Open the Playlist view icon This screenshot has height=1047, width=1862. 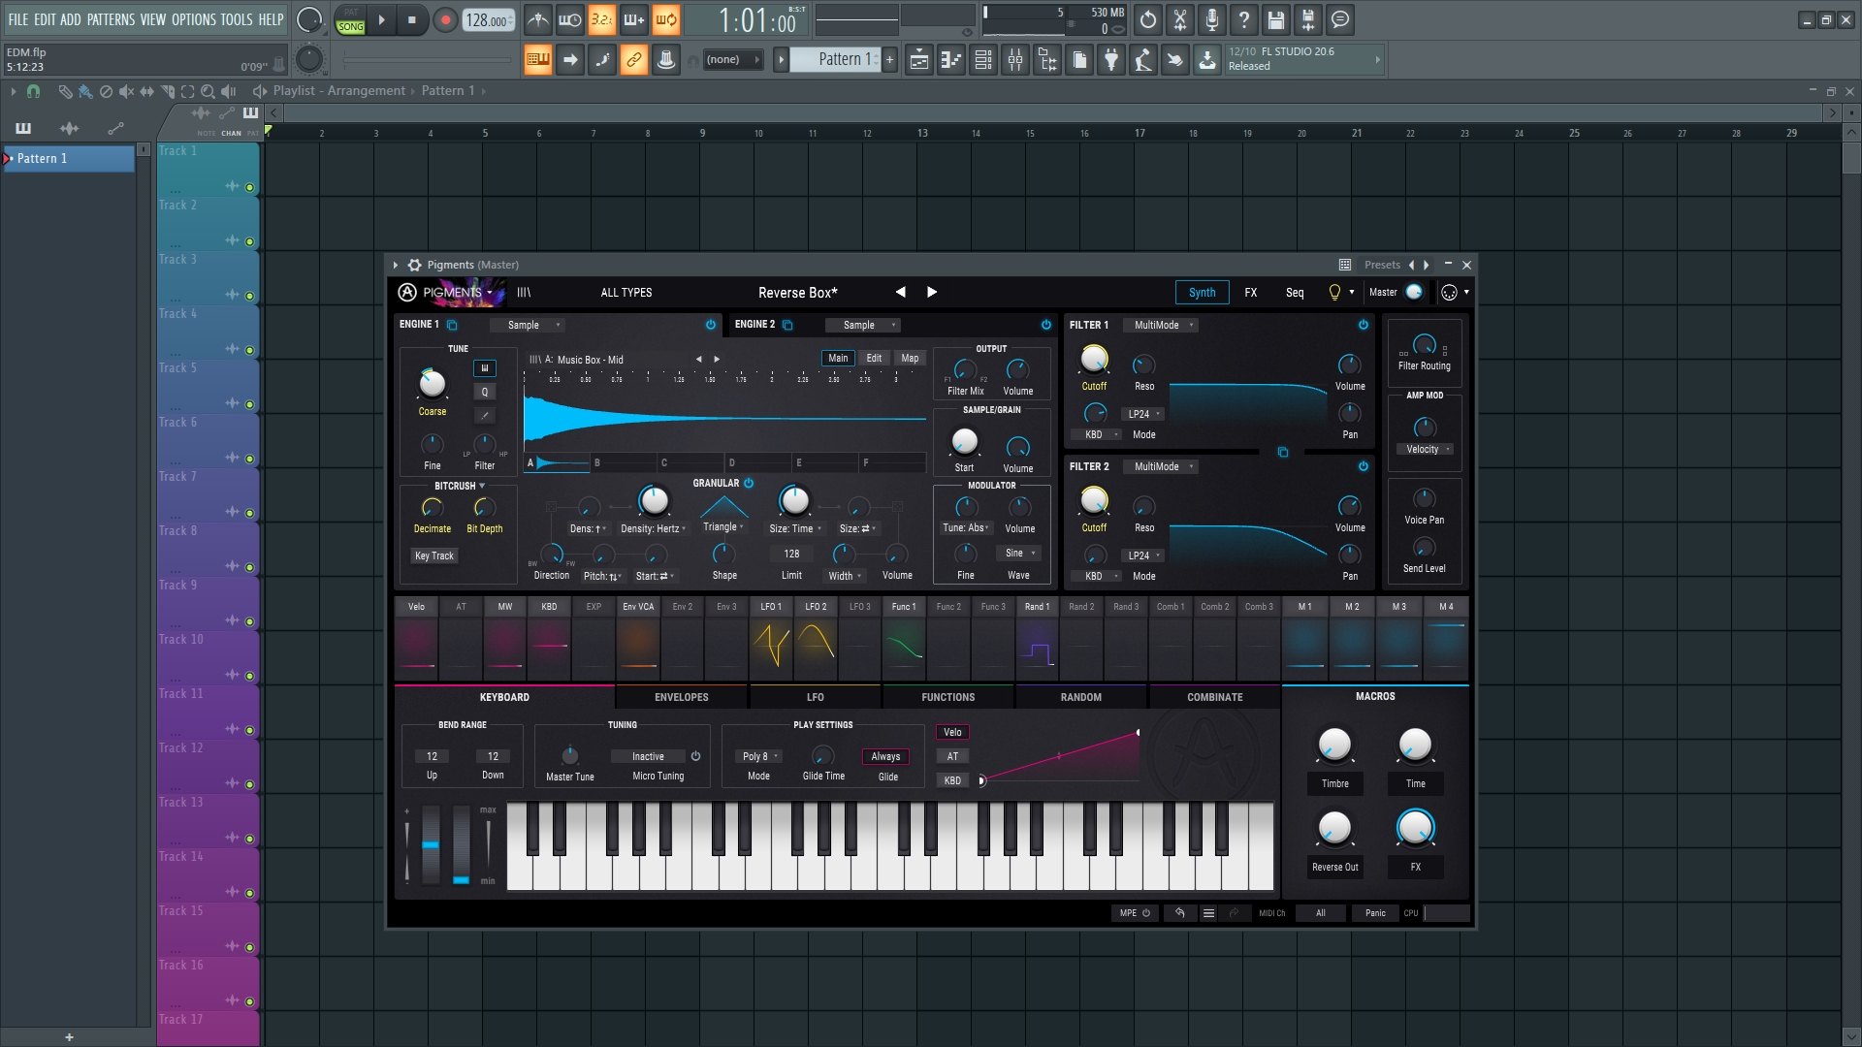[x=919, y=60]
